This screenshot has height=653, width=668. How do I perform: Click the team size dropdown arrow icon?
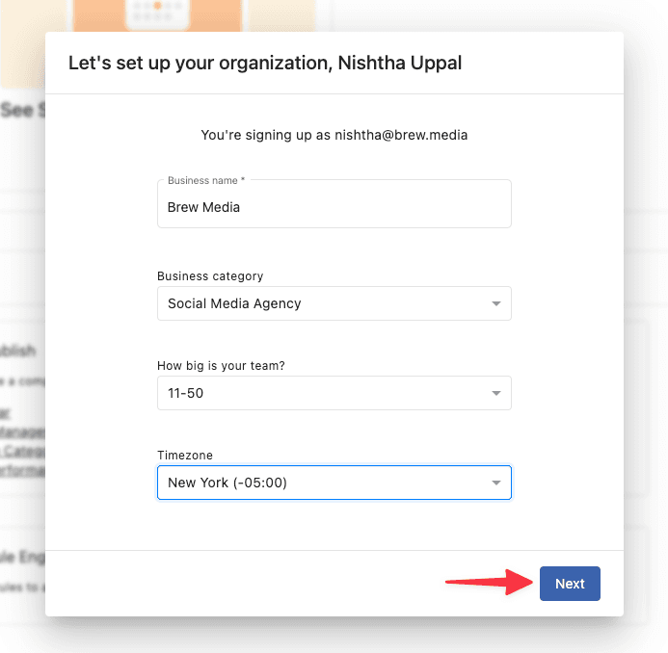click(495, 393)
